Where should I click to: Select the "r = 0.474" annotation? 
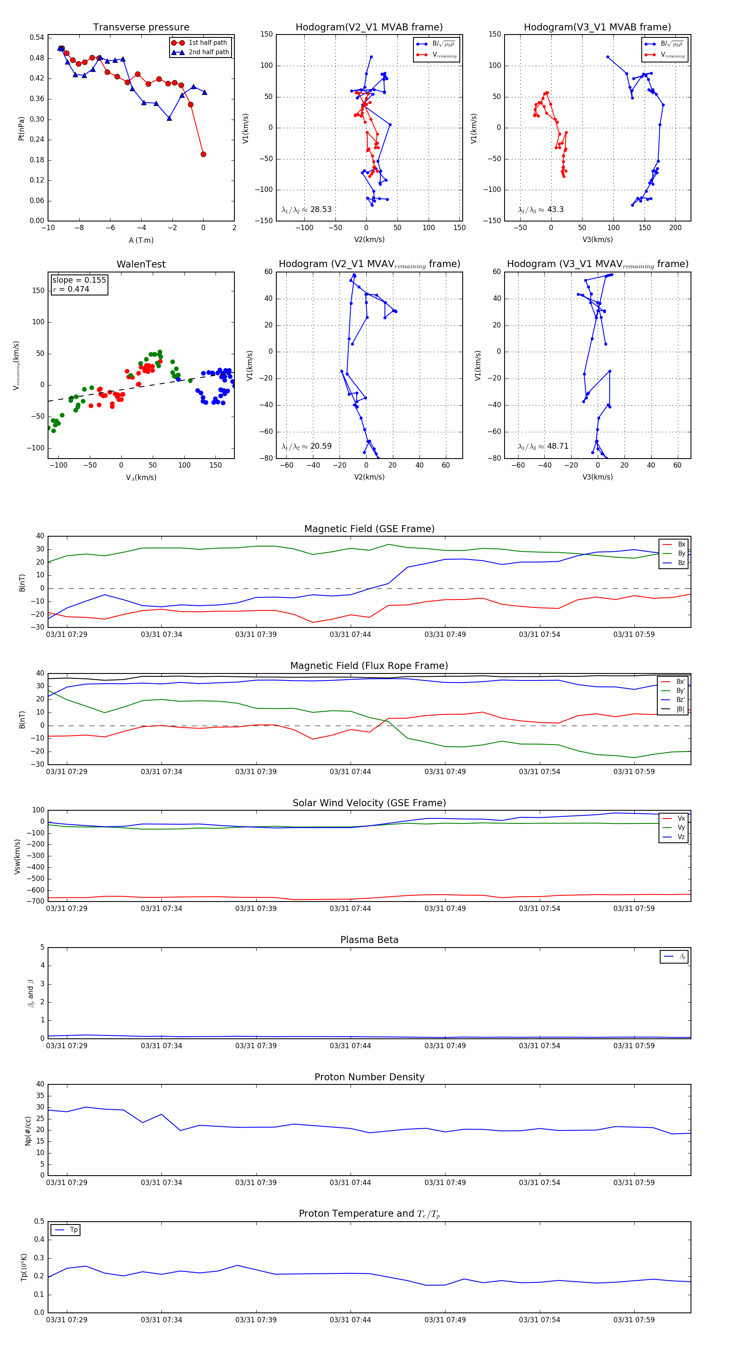coord(71,289)
